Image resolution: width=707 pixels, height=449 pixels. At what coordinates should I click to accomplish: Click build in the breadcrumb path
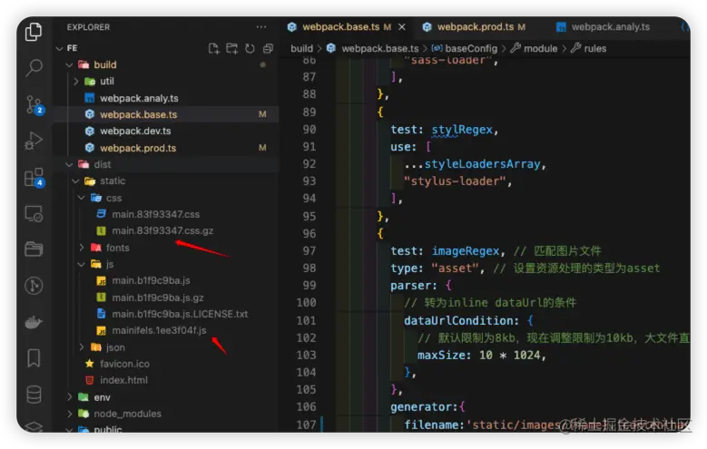coord(301,48)
